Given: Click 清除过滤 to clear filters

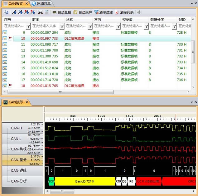Looking at the screenshot, I should tap(104, 12).
